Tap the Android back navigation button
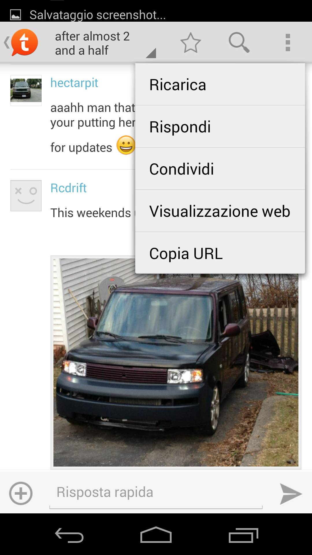The height and width of the screenshot is (555, 312). pos(69,535)
